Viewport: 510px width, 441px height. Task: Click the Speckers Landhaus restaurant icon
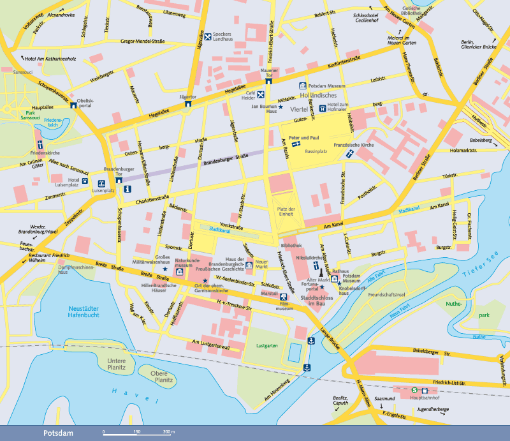(207, 36)
